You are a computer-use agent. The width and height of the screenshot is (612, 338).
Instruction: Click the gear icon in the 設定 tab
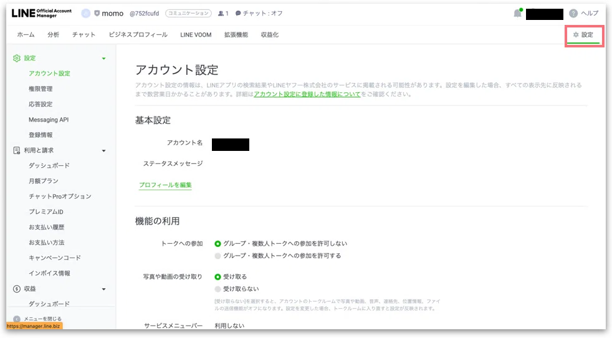[576, 35]
